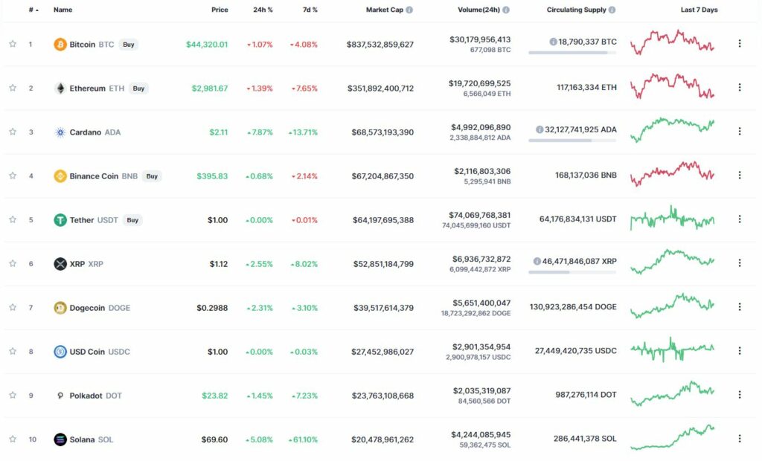762x461 pixels.
Task: Sort by the 24h % column header
Action: 263,10
